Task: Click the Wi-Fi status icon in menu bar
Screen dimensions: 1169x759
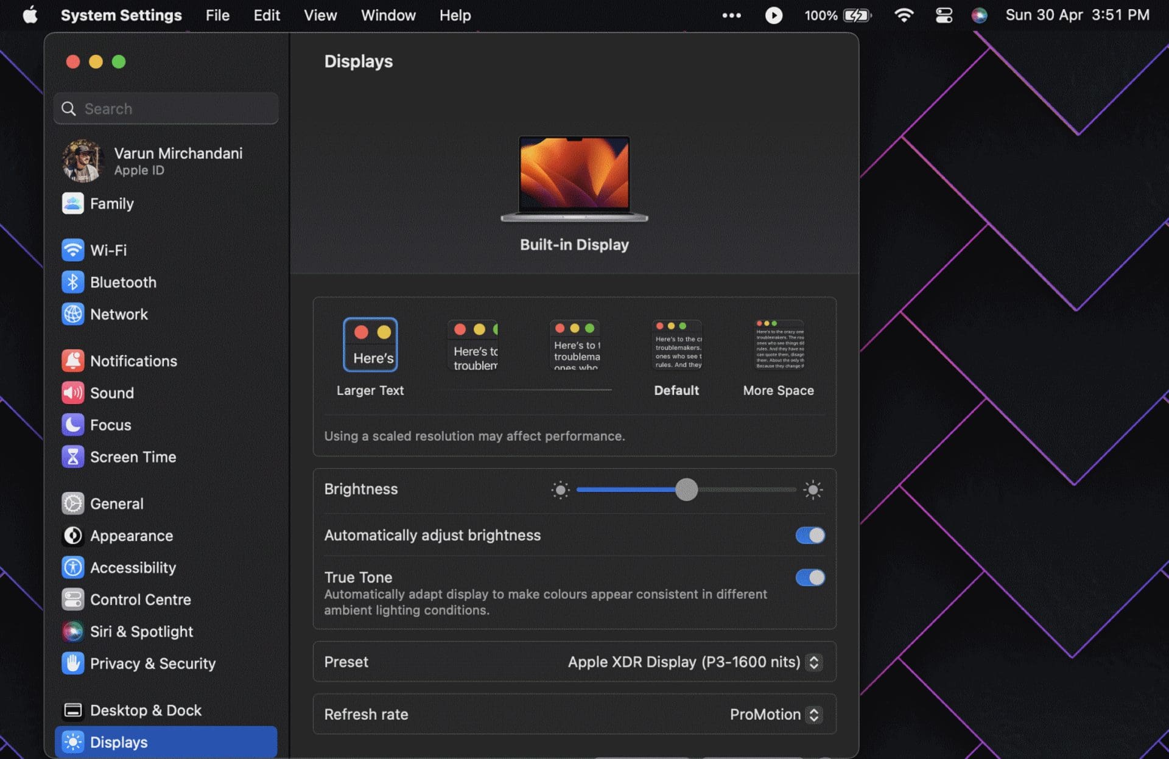Action: pyautogui.click(x=904, y=15)
